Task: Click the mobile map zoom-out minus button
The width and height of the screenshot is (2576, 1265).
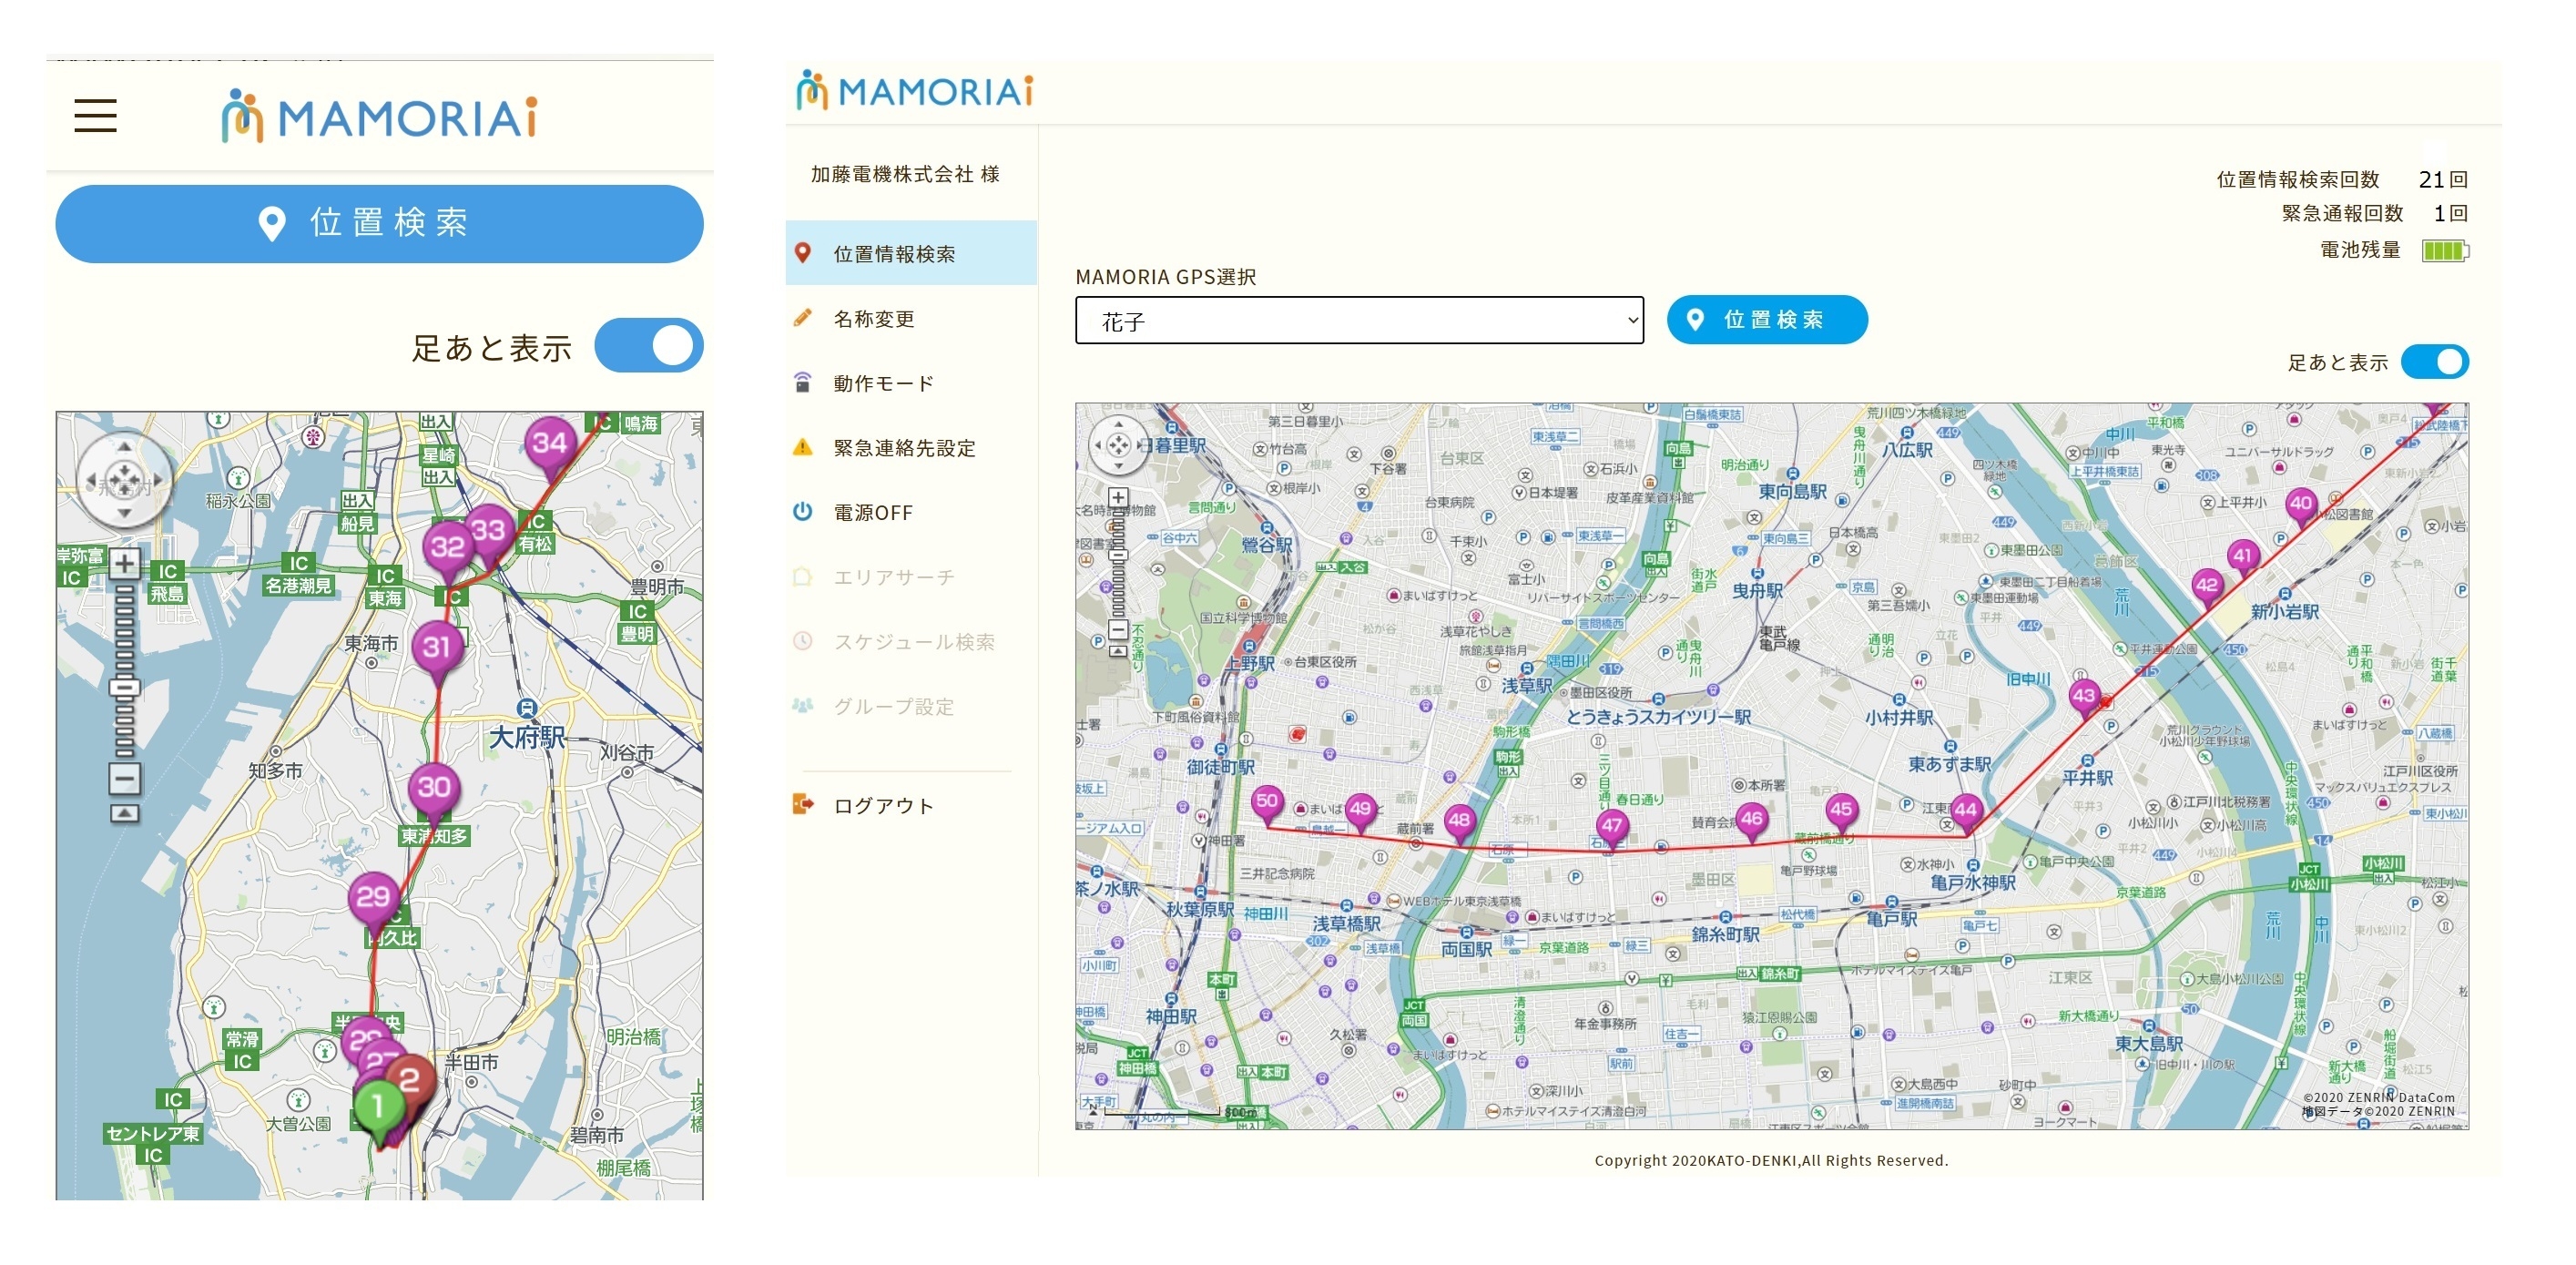Action: [124, 778]
